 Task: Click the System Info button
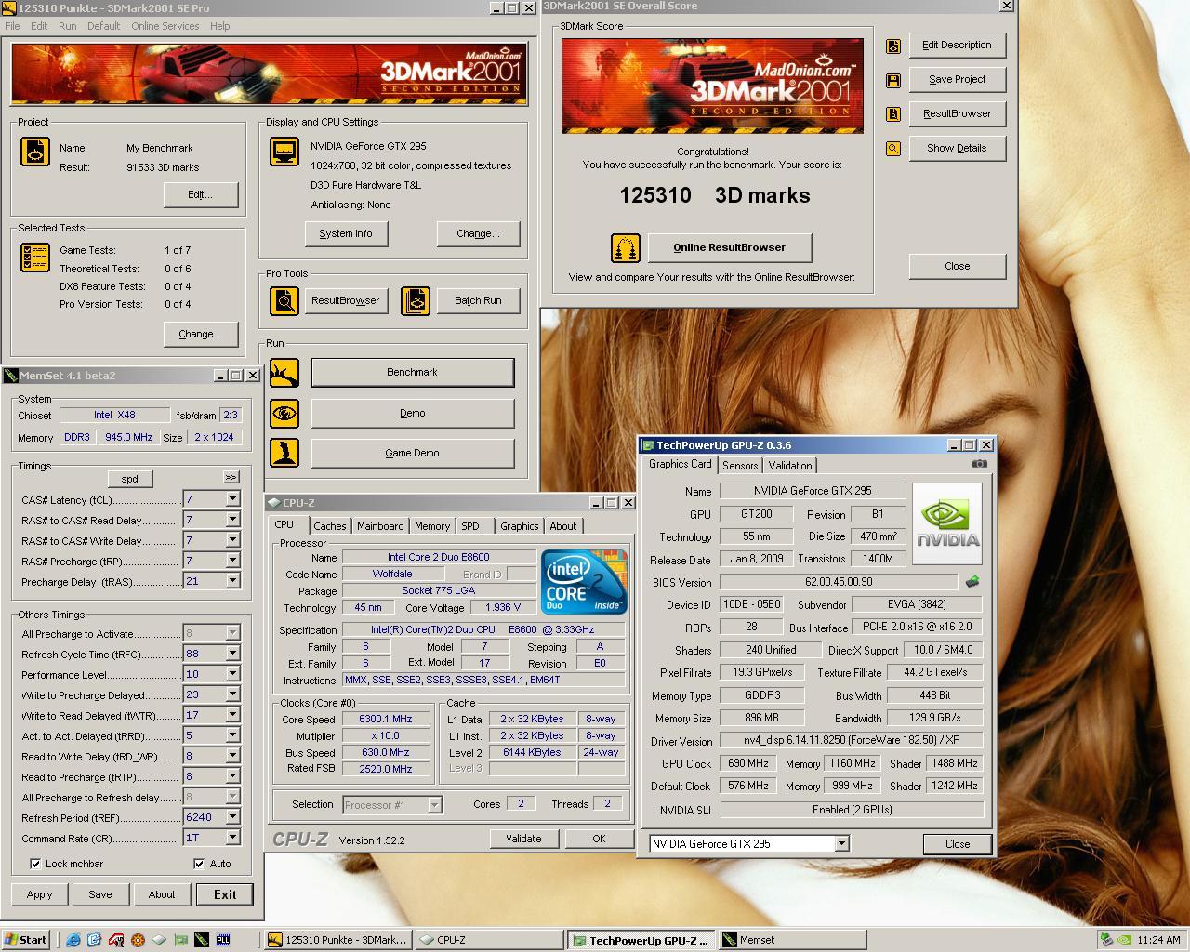click(346, 233)
